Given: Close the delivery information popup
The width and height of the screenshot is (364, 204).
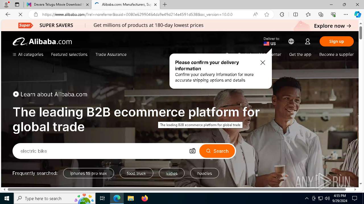Looking at the screenshot, I should [263, 63].
